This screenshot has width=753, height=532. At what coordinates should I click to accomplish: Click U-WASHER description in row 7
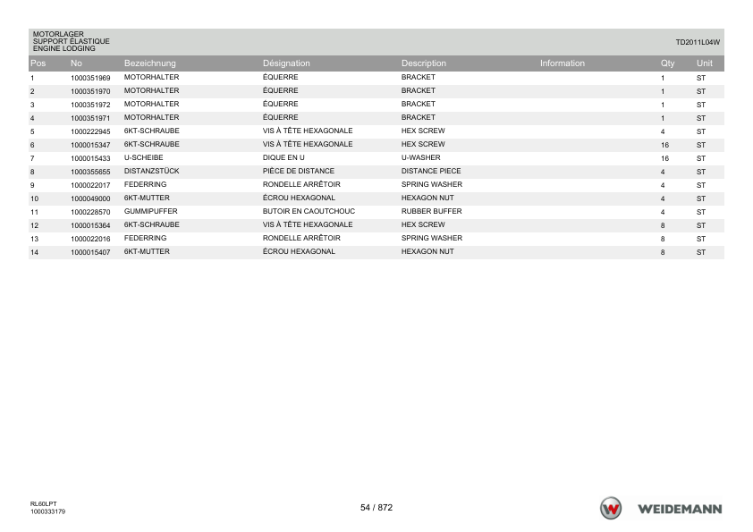[420, 157]
